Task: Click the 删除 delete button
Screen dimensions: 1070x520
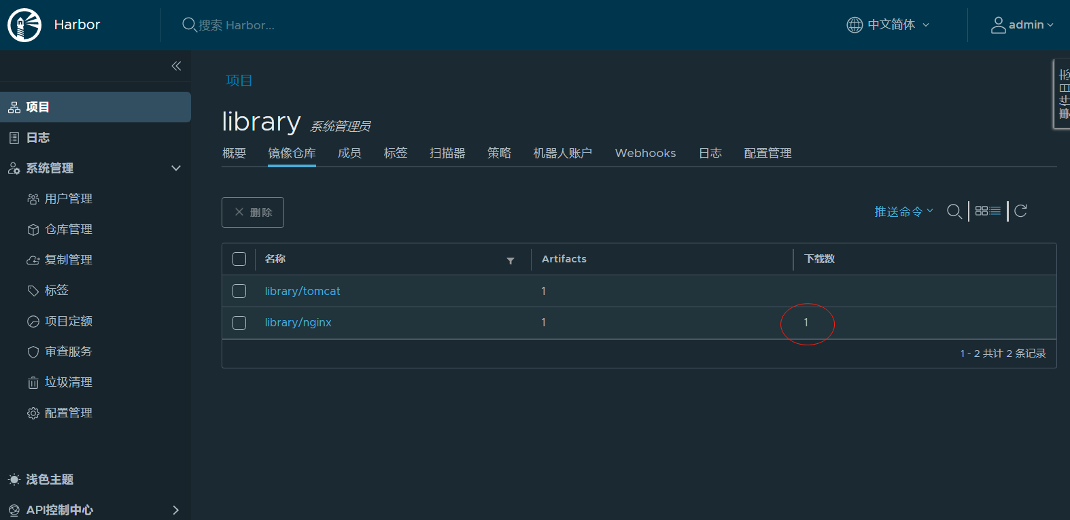Action: [x=253, y=212]
